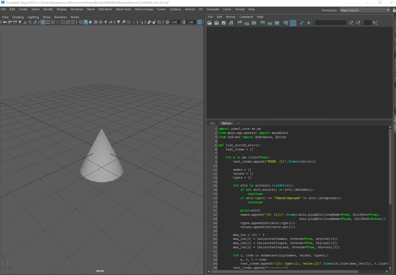This screenshot has width=396, height=275.
Task: Click the Source Script icon
Action: click(x=217, y=23)
